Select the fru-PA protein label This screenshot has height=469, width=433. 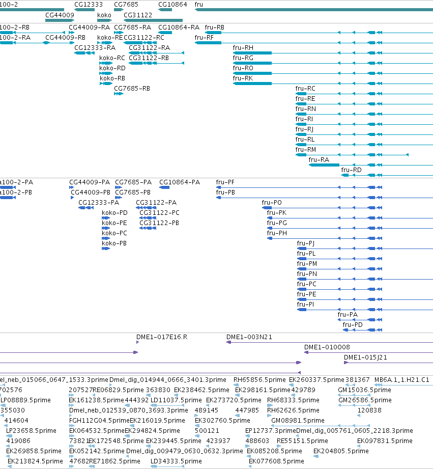pos(348,315)
